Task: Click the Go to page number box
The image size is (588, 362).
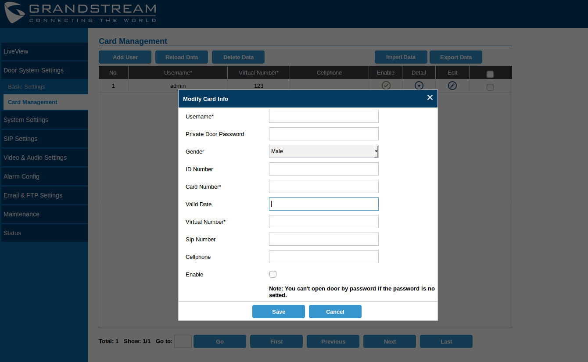Action: tap(183, 341)
